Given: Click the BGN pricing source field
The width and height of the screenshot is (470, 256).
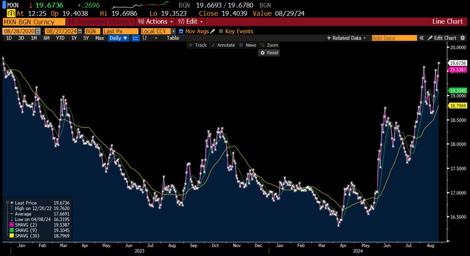Looking at the screenshot, I should (x=92, y=31).
